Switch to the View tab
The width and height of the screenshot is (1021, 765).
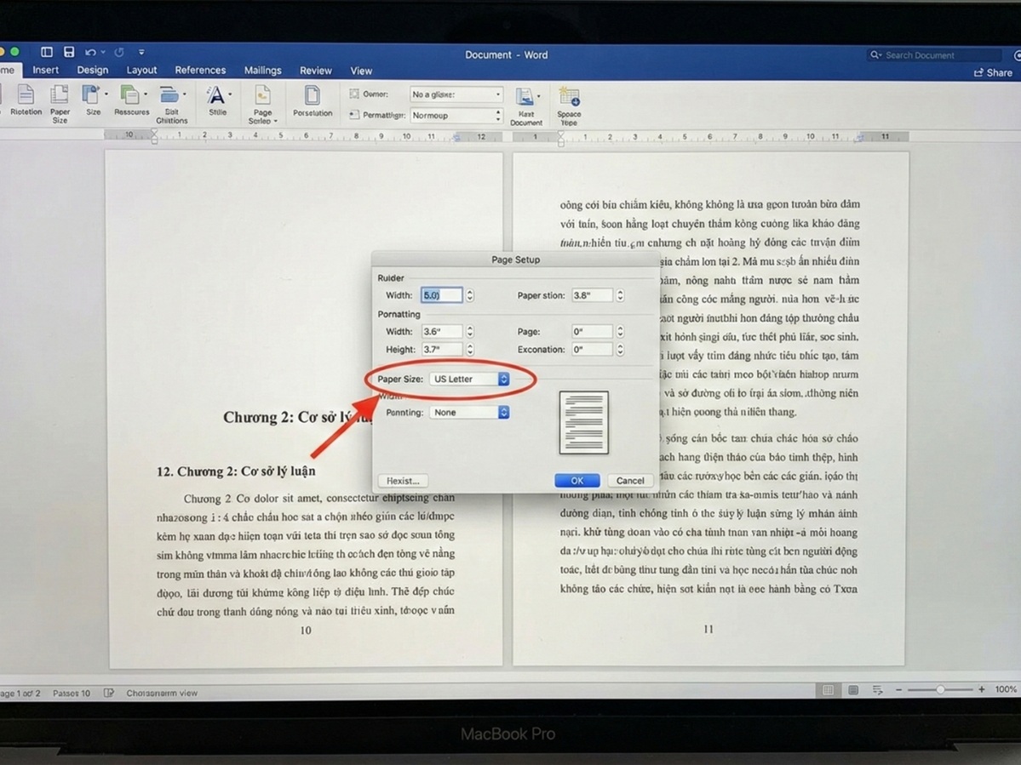point(361,71)
